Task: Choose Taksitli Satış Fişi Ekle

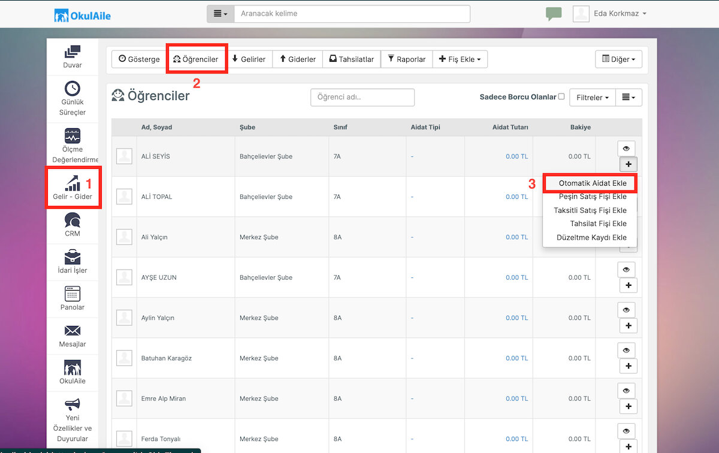Action: 590,210
